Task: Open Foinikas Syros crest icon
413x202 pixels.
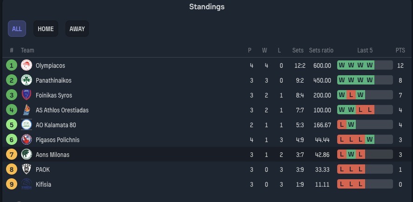Action: click(x=27, y=95)
